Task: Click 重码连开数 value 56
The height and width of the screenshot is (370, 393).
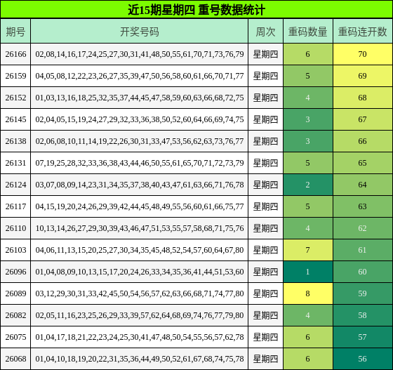Action: (x=362, y=359)
